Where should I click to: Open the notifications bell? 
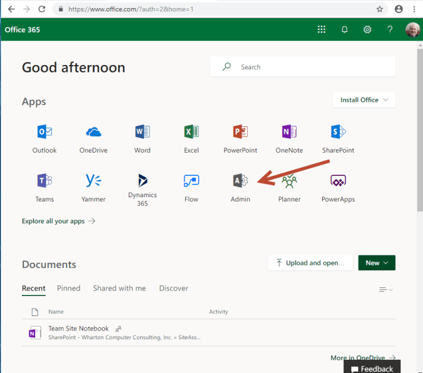(x=345, y=29)
